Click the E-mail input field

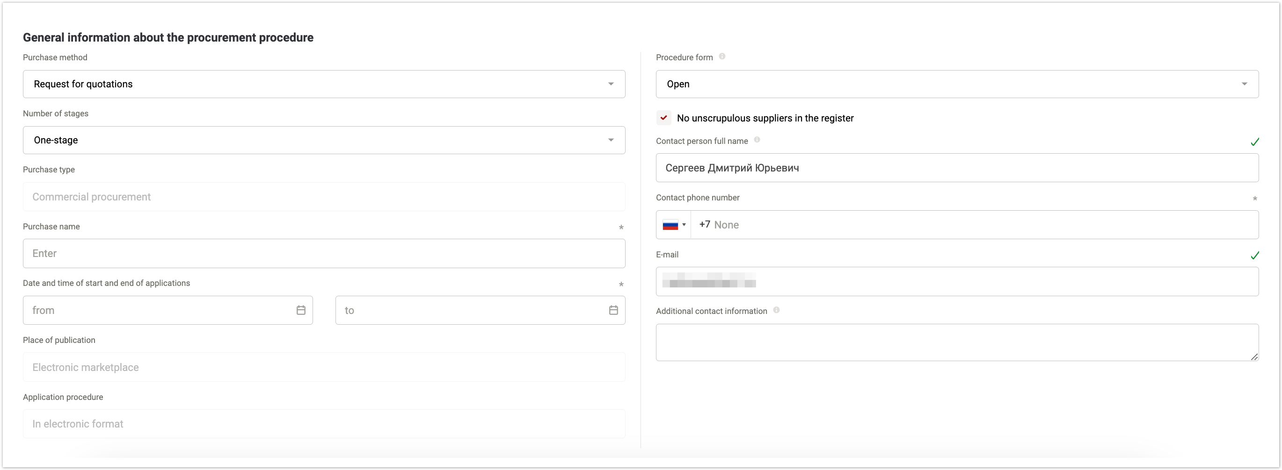pyautogui.click(x=956, y=282)
